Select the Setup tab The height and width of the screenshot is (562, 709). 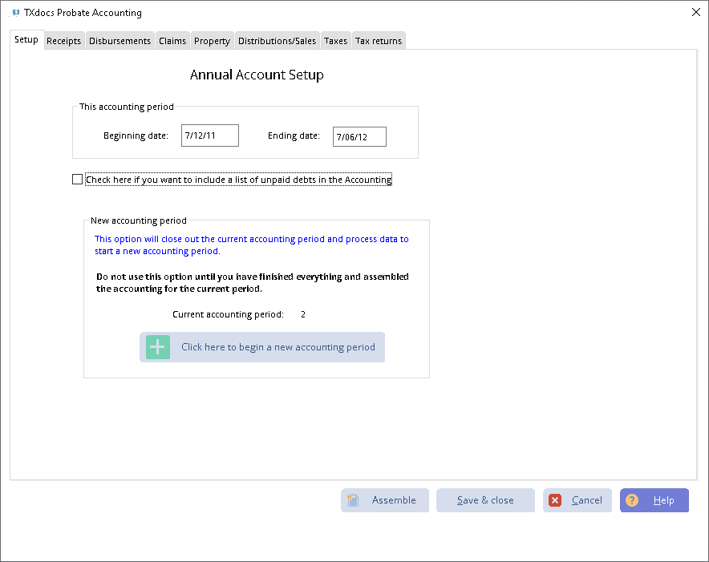[26, 40]
